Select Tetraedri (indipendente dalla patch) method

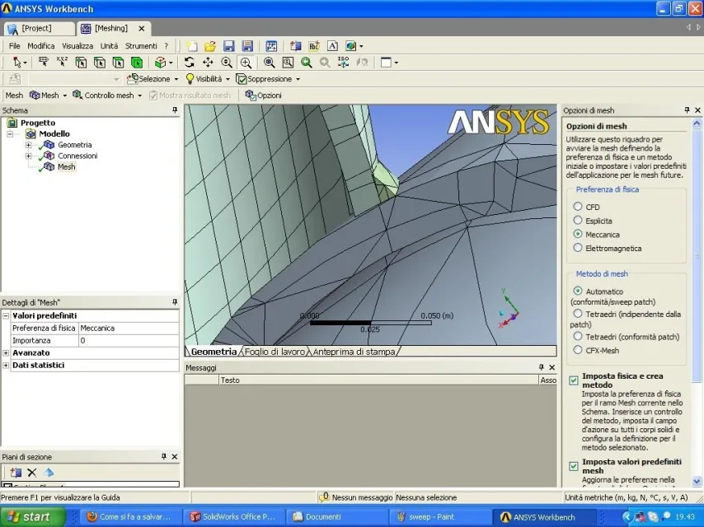tap(578, 314)
